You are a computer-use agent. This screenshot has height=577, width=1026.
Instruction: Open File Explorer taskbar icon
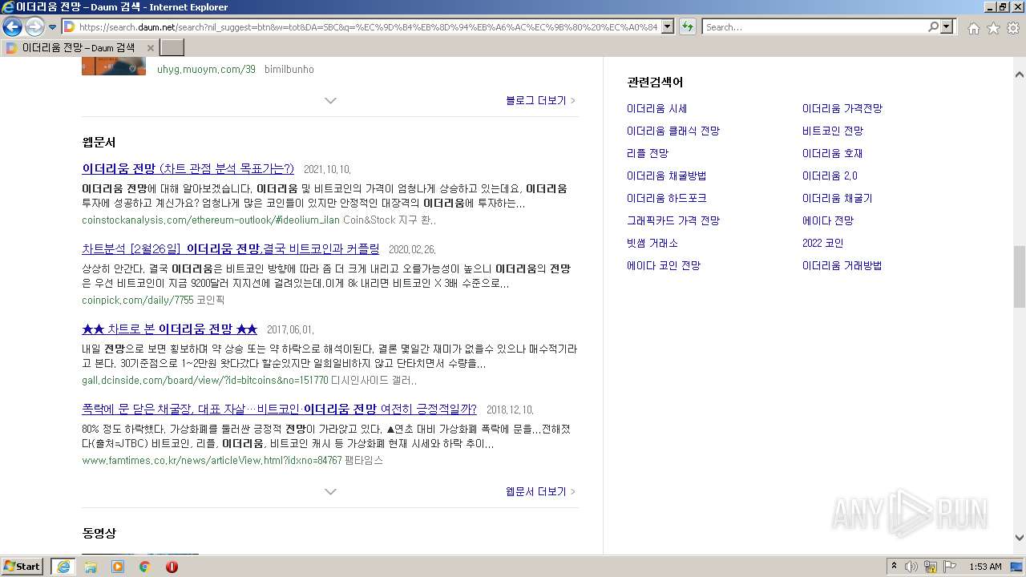91,566
